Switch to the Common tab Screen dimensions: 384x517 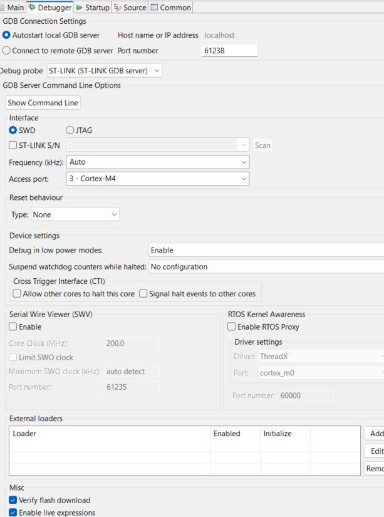(170, 8)
